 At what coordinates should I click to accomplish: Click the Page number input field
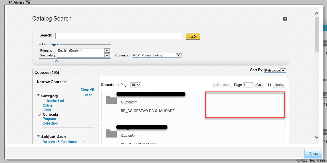pyautogui.click(x=248, y=85)
